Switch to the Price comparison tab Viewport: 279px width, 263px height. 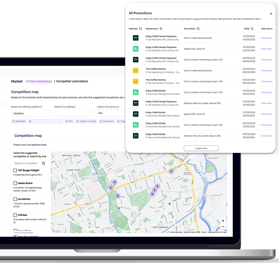tap(40, 81)
